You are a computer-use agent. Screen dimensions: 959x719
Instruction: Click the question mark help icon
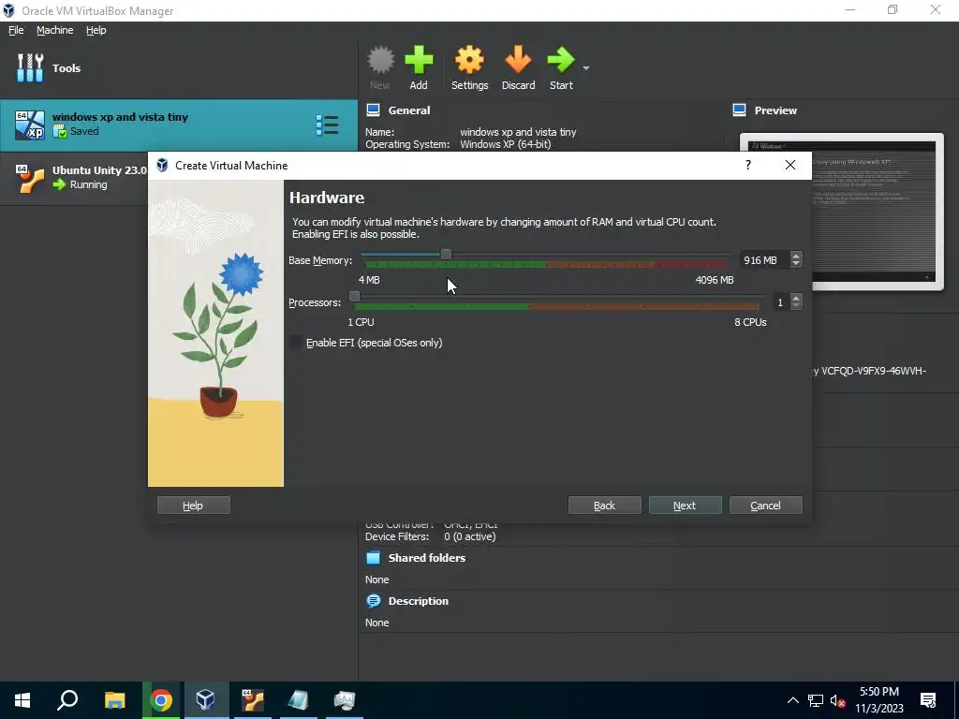(748, 165)
